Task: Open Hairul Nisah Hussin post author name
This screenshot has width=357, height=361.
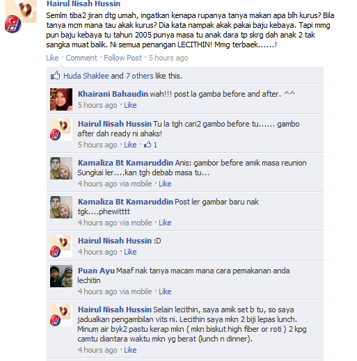Action: (x=84, y=3)
